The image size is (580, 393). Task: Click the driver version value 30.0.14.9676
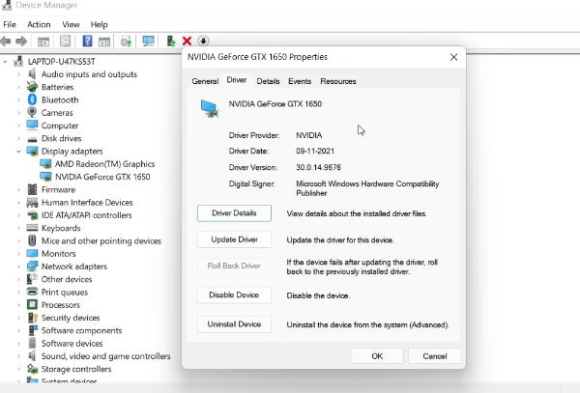318,167
